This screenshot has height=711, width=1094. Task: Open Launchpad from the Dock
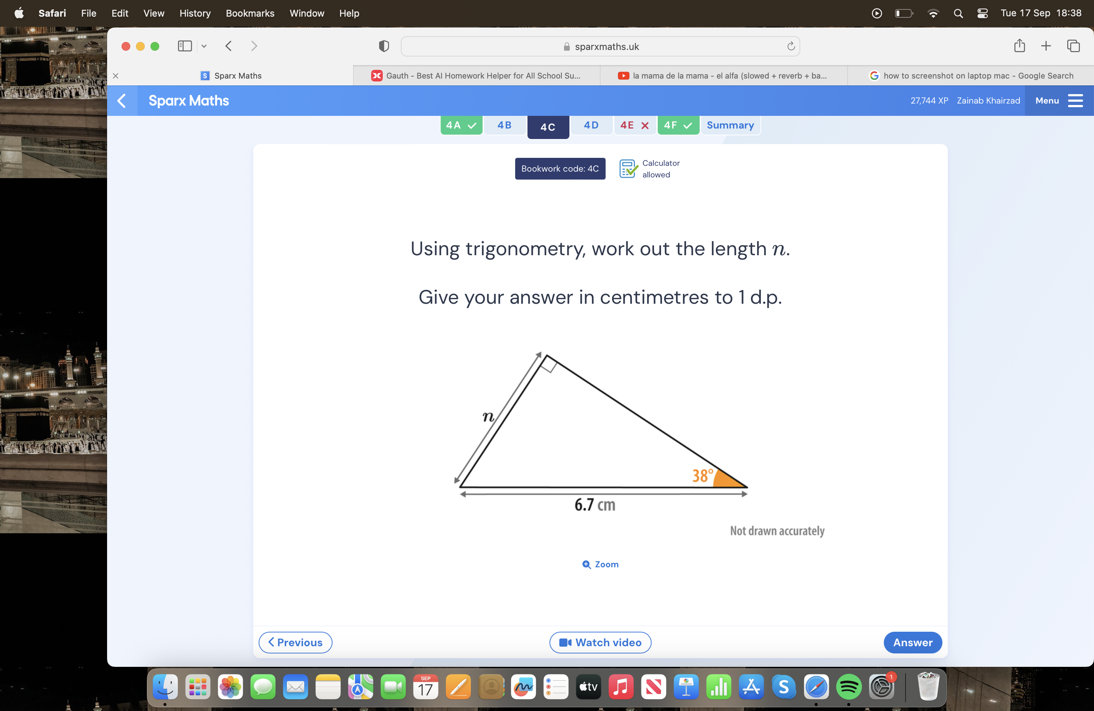(x=198, y=687)
